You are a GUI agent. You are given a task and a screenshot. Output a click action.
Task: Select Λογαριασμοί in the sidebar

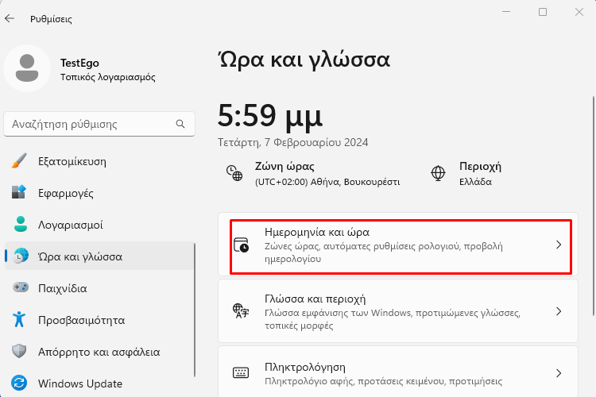[x=99, y=225]
